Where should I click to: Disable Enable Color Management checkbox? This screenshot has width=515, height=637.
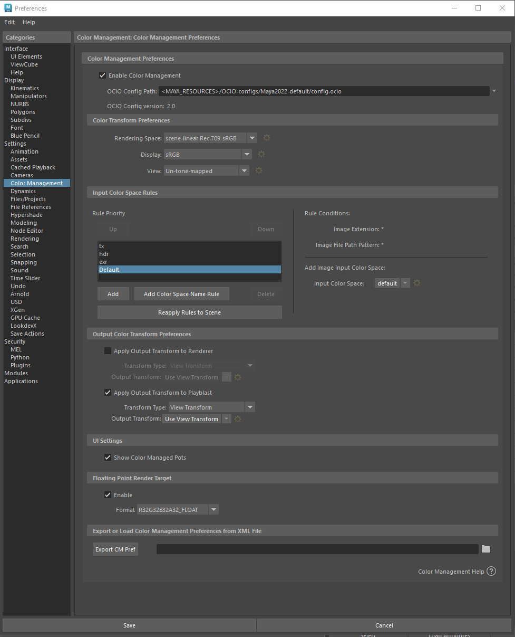[102, 75]
